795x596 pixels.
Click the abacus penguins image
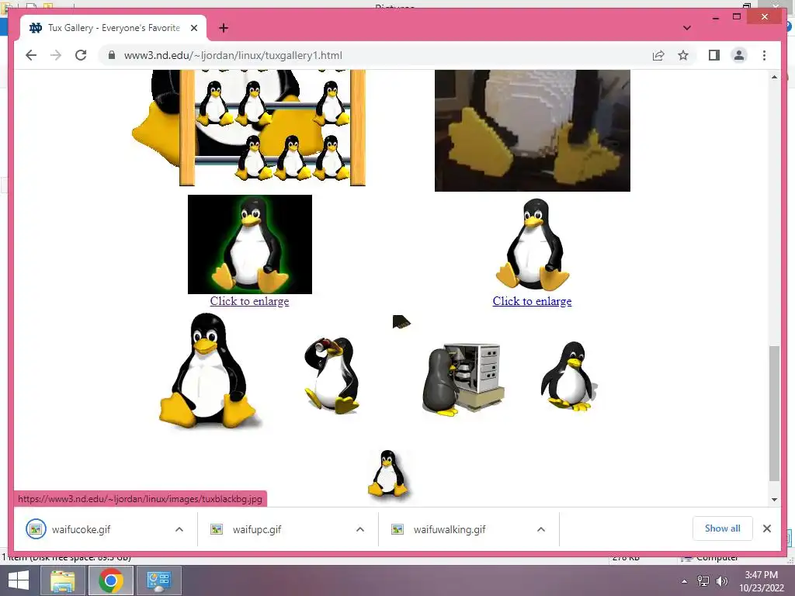249,128
